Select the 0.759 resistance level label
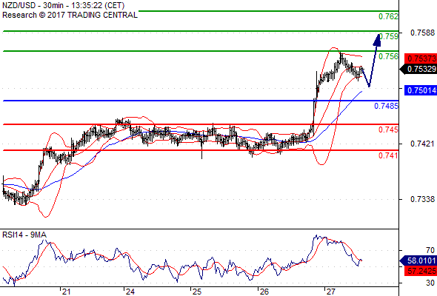437x296 pixels. click(389, 36)
